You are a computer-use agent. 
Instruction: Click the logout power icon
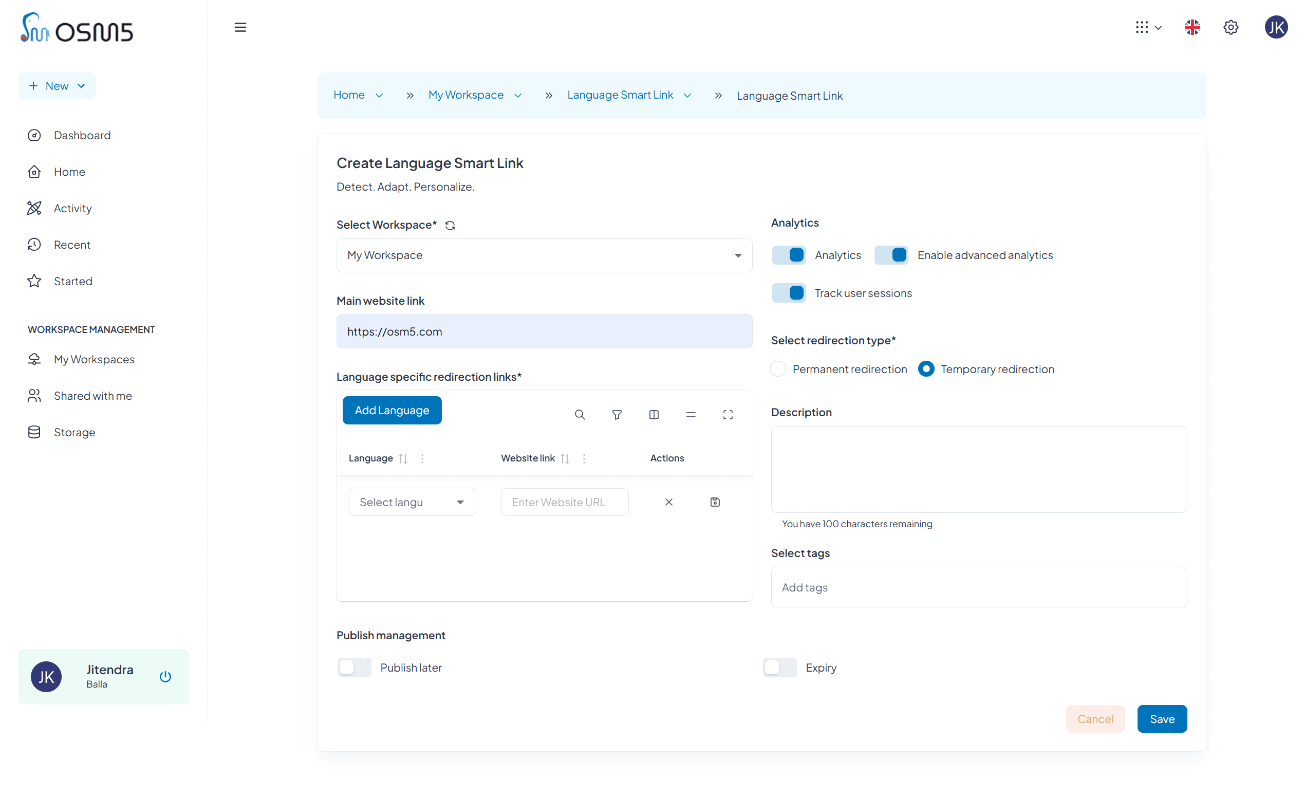click(x=165, y=676)
